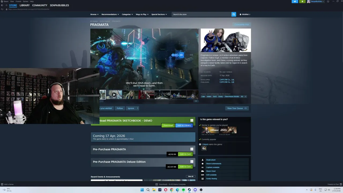Click the friend avatar who wants this game
Viewport: 343px width, 193px height.
pos(204,148)
